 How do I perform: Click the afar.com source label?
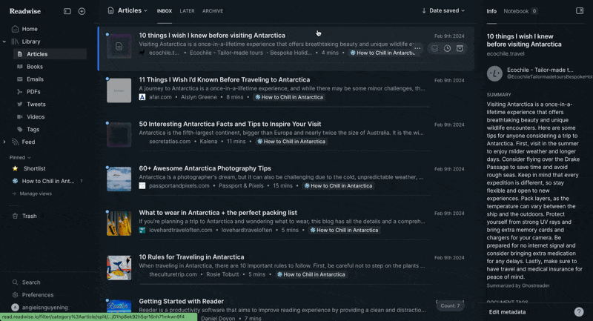coord(160,97)
